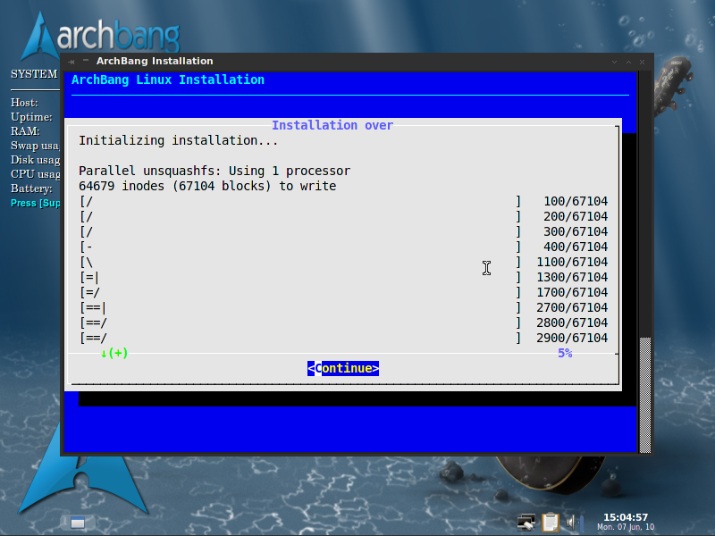Click the '2800/67104' progress value

click(x=572, y=322)
